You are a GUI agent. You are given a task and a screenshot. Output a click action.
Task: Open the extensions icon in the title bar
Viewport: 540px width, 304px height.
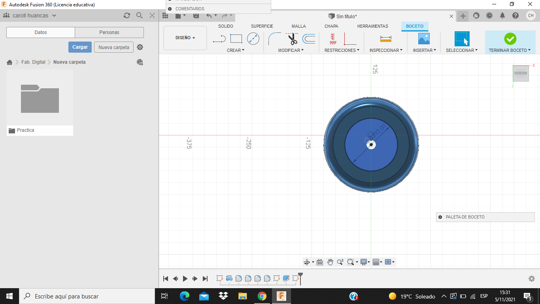(x=476, y=15)
